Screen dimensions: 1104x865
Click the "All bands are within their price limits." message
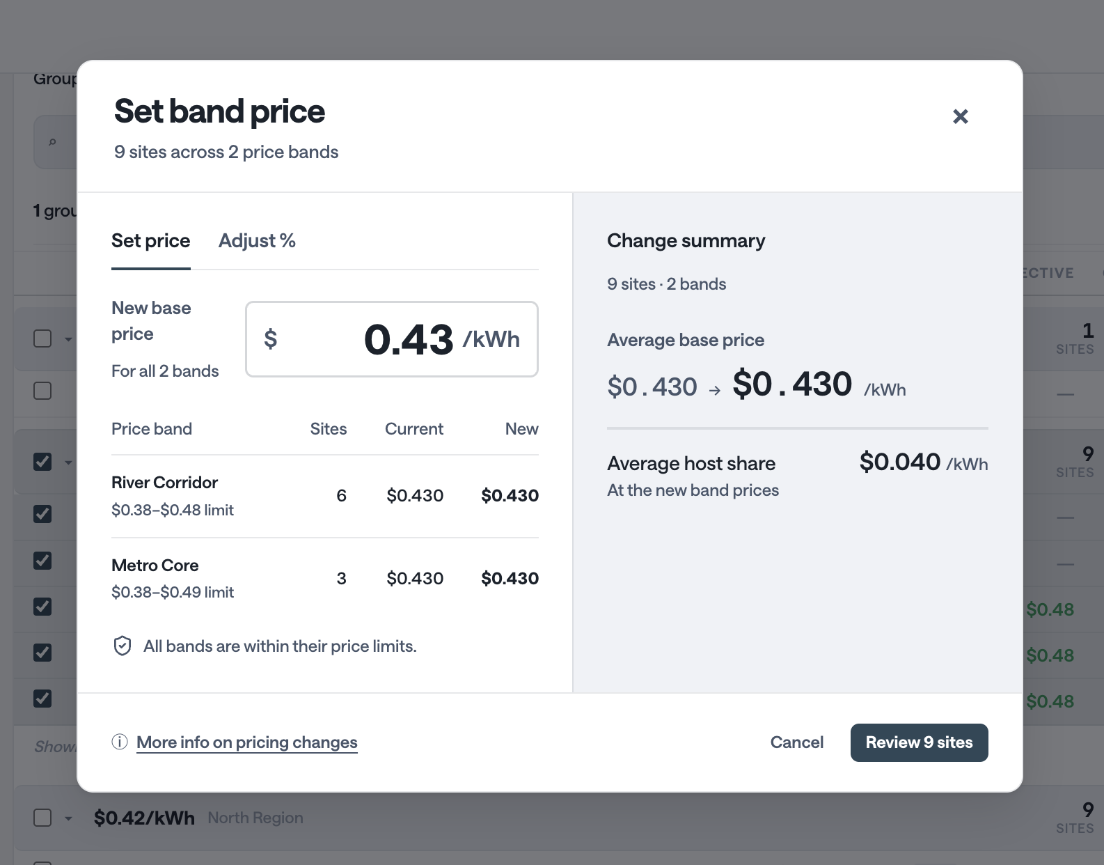(x=280, y=646)
